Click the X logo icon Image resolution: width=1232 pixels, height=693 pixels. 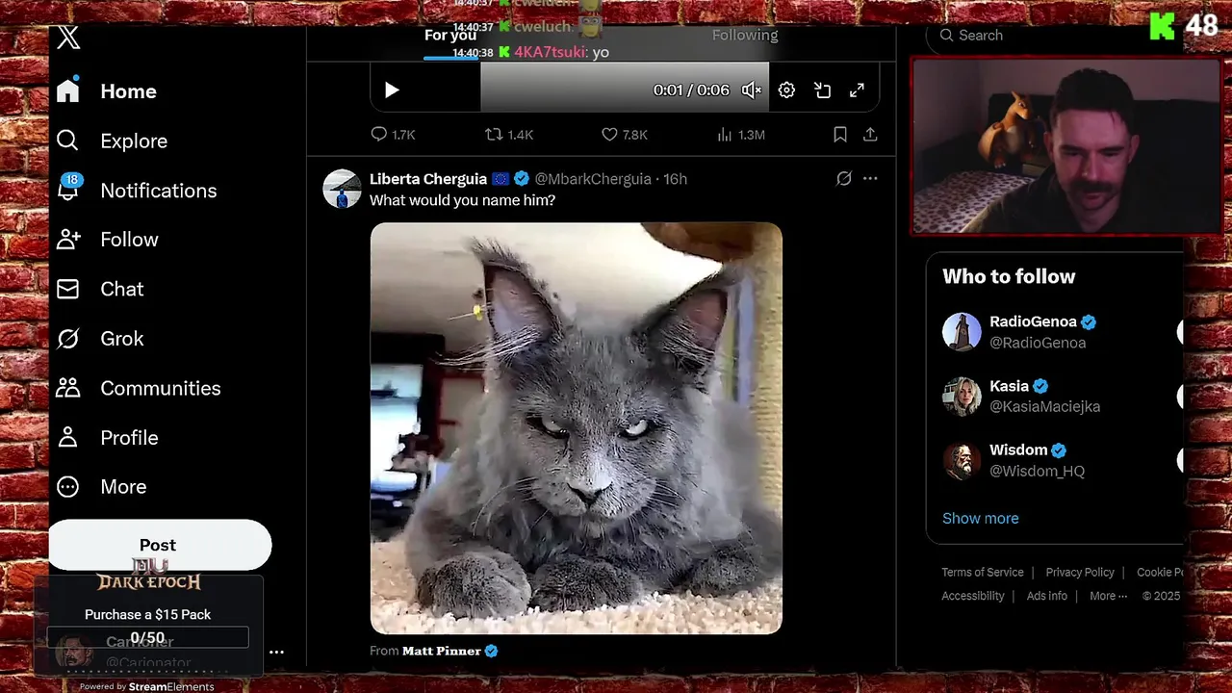click(x=68, y=38)
